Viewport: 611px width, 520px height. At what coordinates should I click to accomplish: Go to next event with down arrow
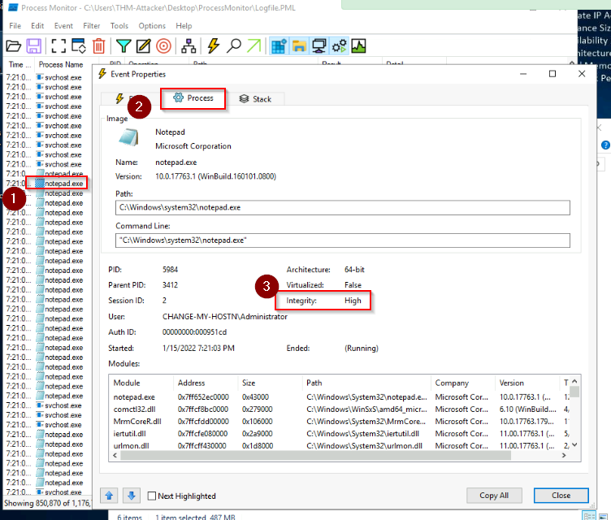132,496
